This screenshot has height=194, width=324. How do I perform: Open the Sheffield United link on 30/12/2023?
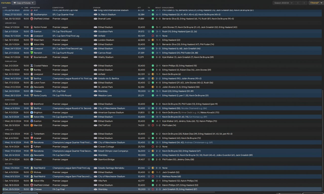[x=42, y=19]
